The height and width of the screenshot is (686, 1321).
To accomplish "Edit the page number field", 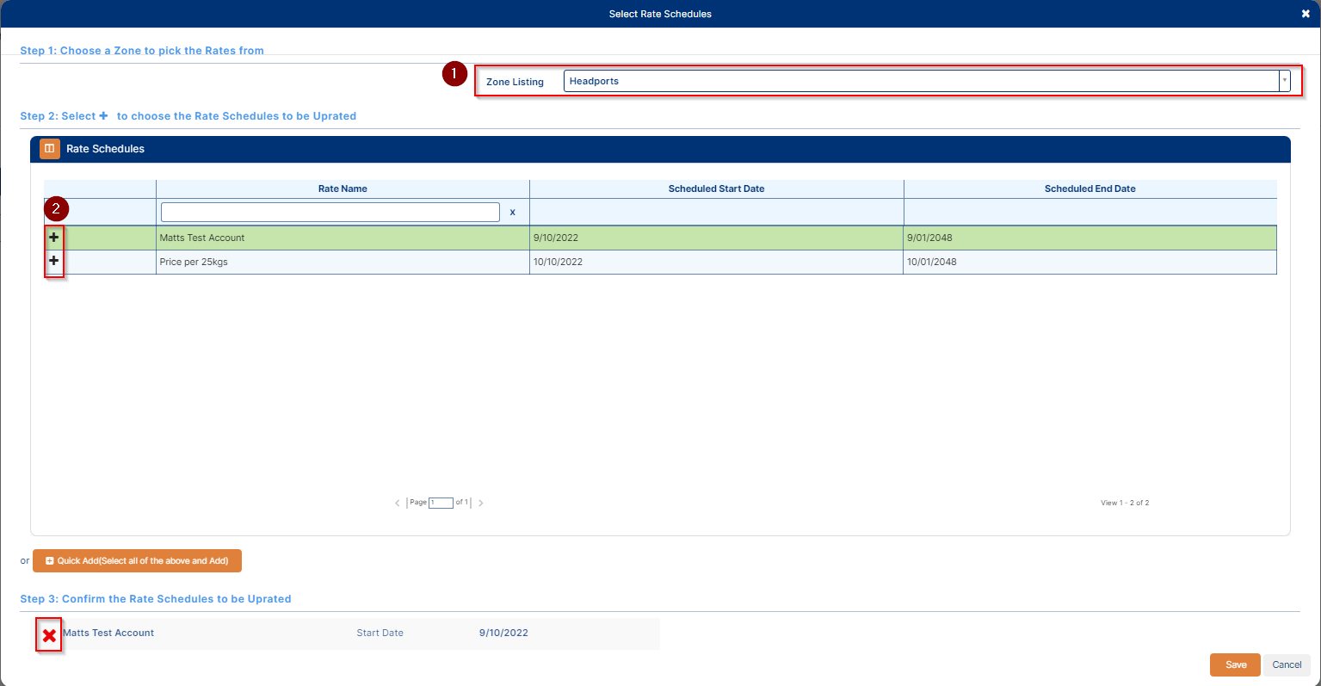I will tap(441, 503).
